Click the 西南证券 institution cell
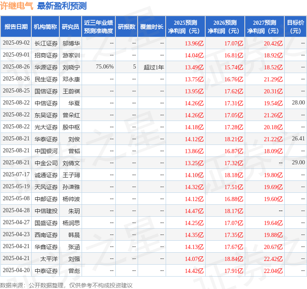Viewport: 307px width, 289px height. tap(46, 235)
